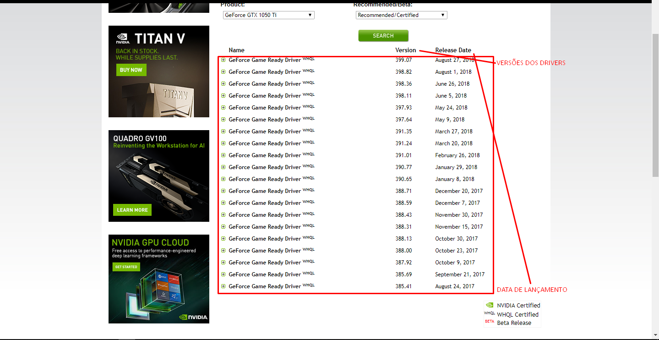
Task: Open the Recommended/Certified dropdown
Action: point(402,15)
